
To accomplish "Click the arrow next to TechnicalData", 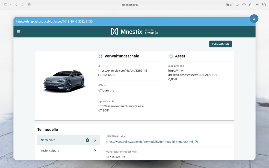I will pyautogui.click(x=95, y=151).
